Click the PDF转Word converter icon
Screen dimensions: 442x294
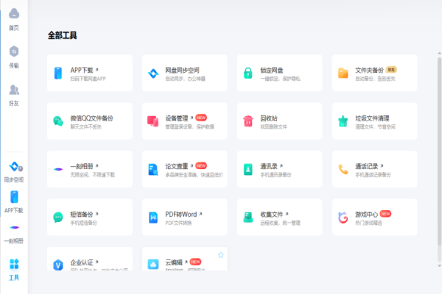click(153, 218)
